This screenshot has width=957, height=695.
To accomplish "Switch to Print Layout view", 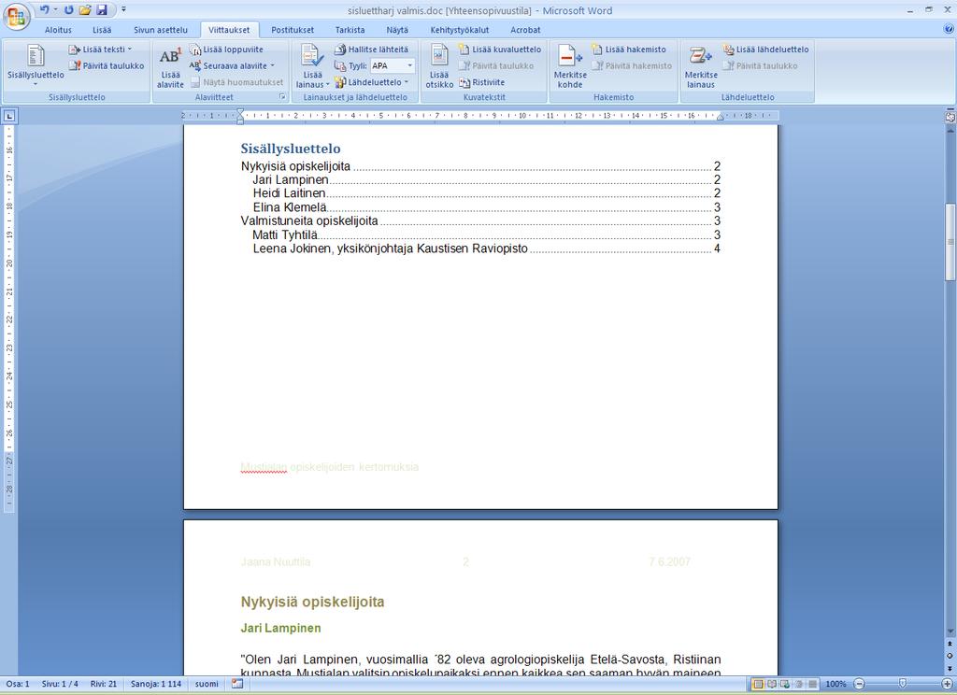I will pos(757,684).
